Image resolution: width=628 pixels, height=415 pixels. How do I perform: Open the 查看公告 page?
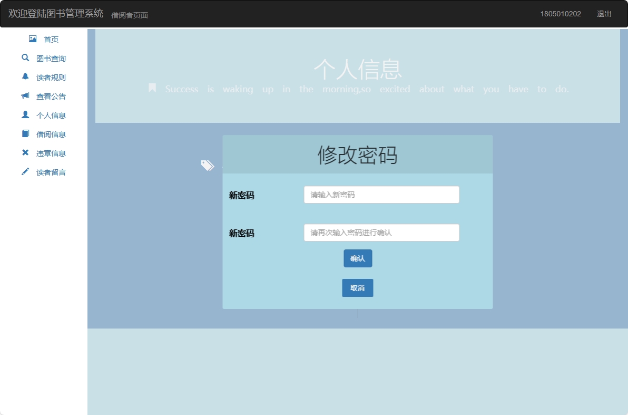coord(51,96)
